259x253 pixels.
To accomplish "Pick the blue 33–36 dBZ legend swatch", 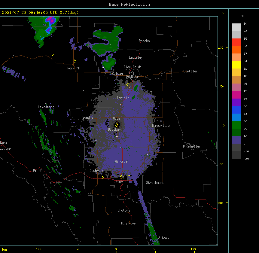I will (x=236, y=110).
